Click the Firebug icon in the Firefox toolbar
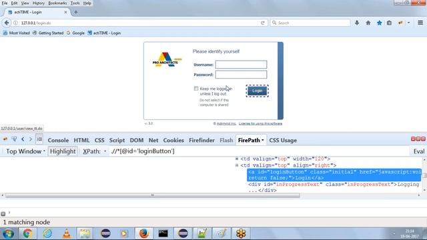The image size is (427, 240). point(400,23)
